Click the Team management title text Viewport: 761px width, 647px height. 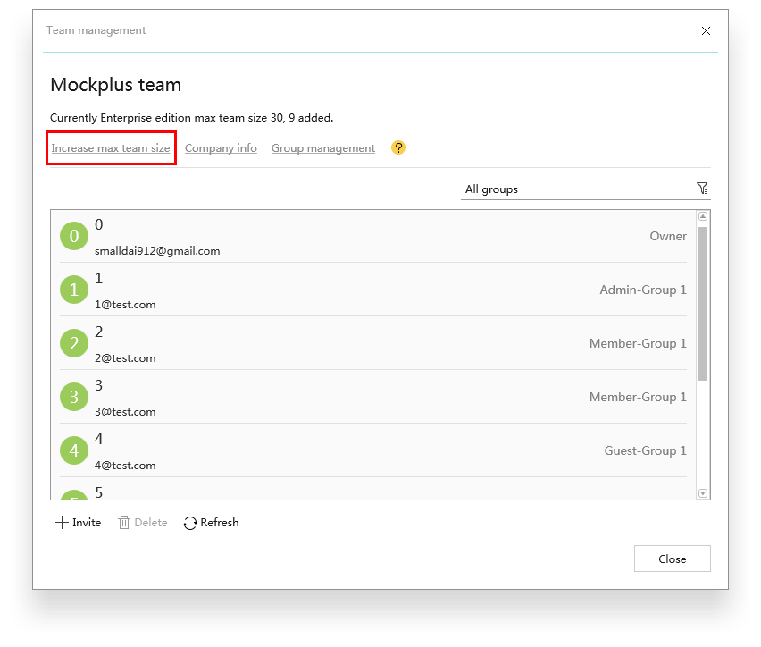(96, 30)
